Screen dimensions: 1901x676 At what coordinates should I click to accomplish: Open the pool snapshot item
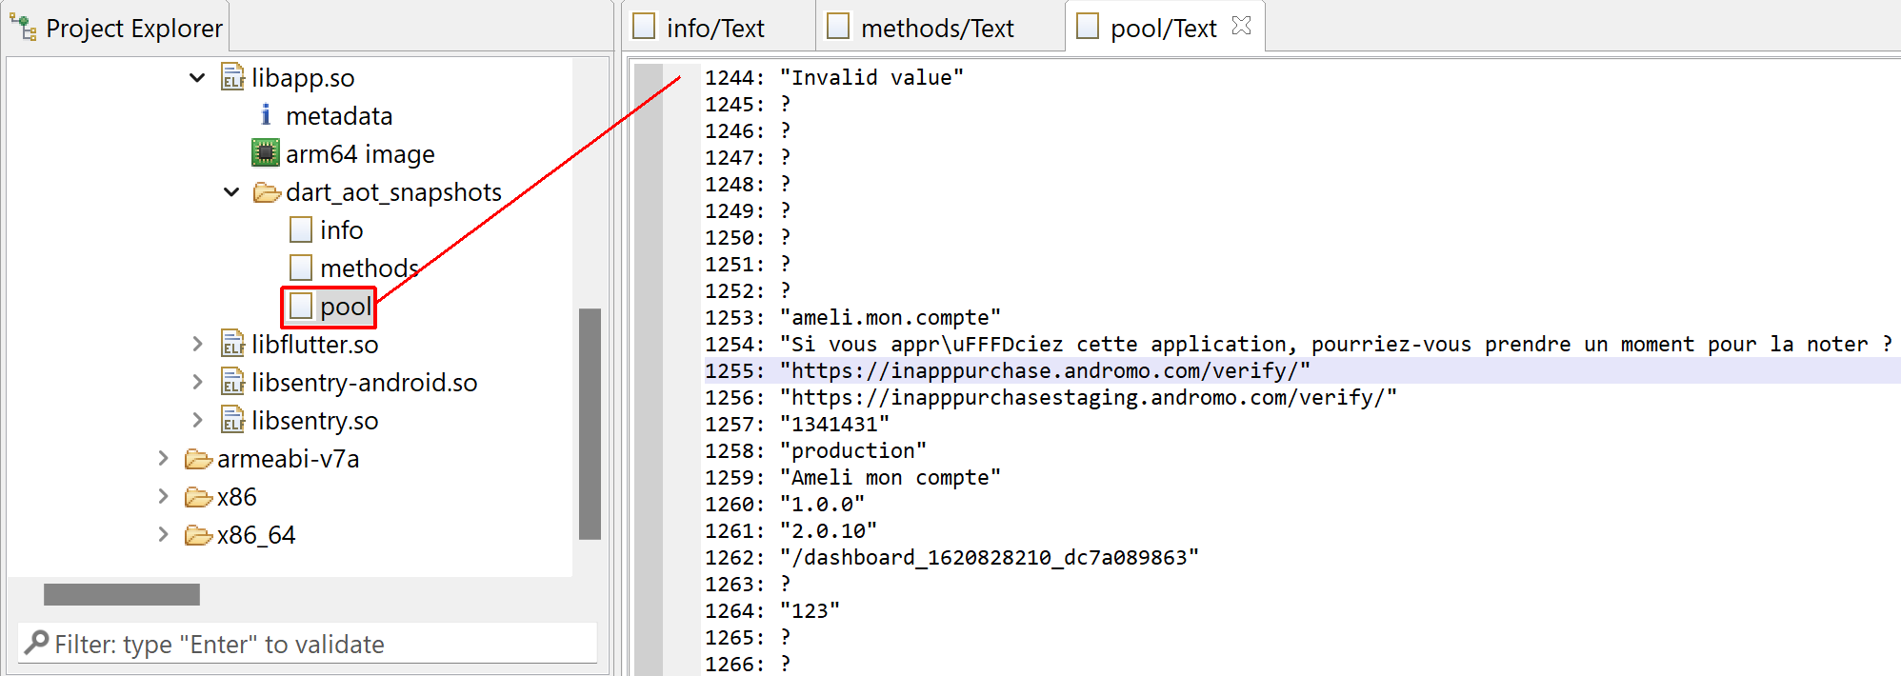tap(345, 307)
